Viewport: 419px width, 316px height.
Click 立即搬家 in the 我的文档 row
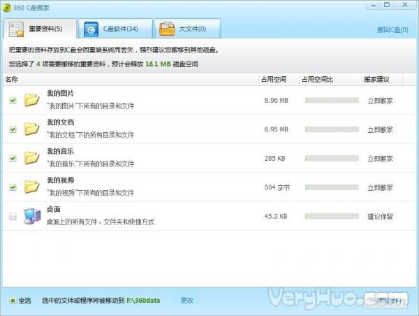coord(380,129)
